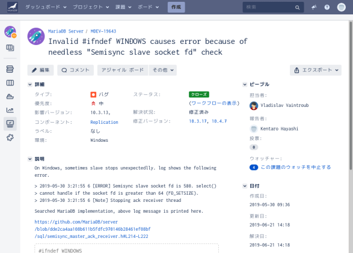The image size is (353, 253).
Task: Click the クローズ status badge
Action: (x=199, y=94)
